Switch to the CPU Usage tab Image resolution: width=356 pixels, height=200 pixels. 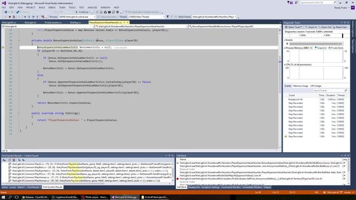tap(315, 86)
